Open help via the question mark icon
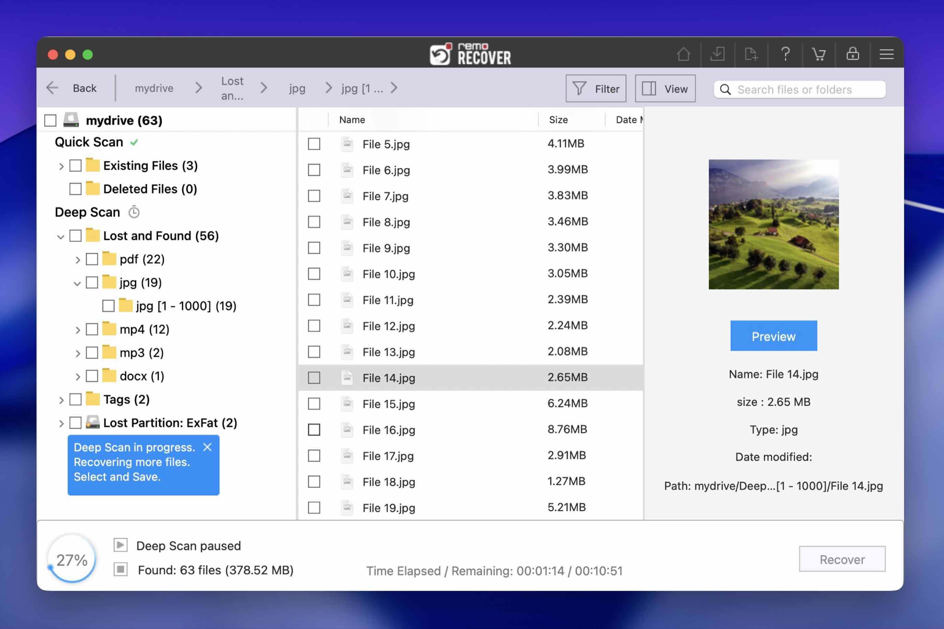This screenshot has width=944, height=629. [x=785, y=54]
